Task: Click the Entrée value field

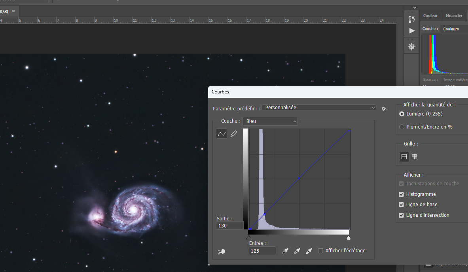Action: click(262, 251)
